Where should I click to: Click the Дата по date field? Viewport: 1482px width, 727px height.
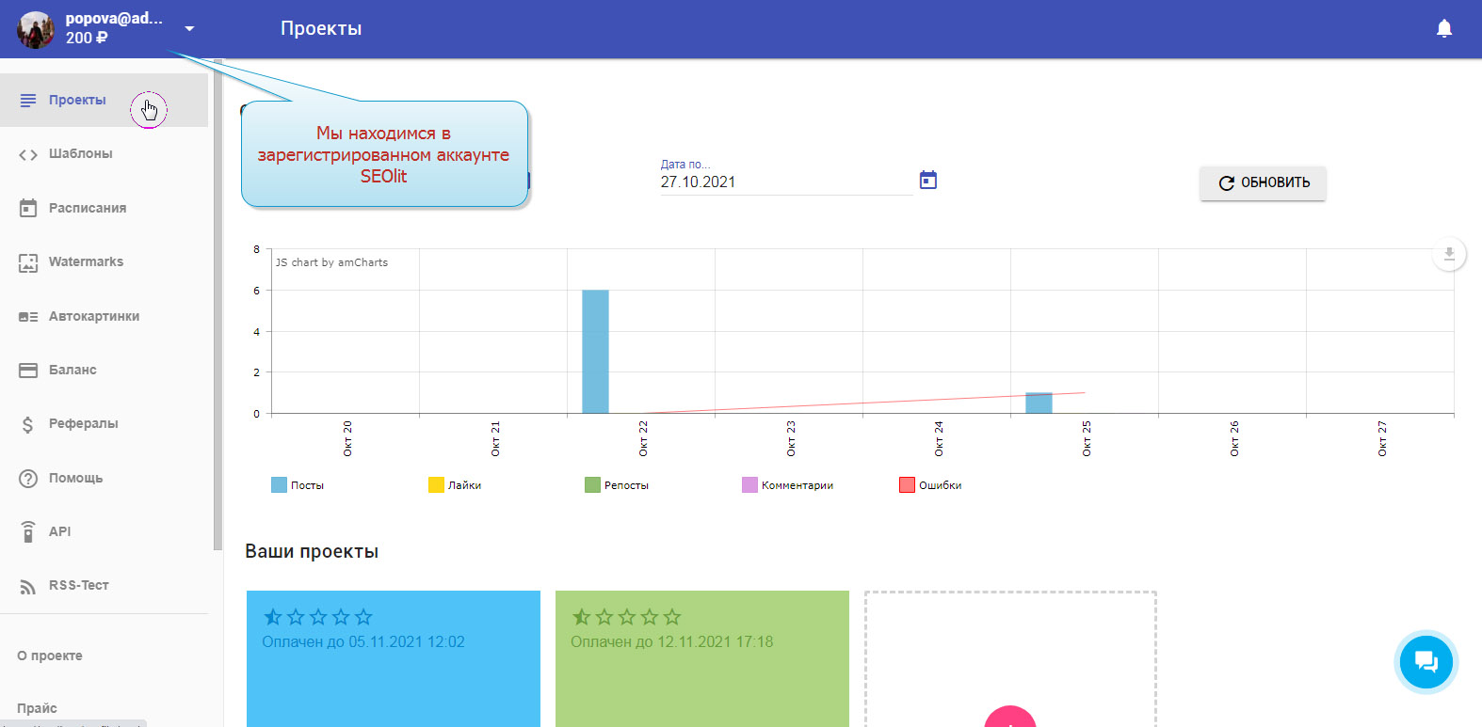tap(784, 182)
